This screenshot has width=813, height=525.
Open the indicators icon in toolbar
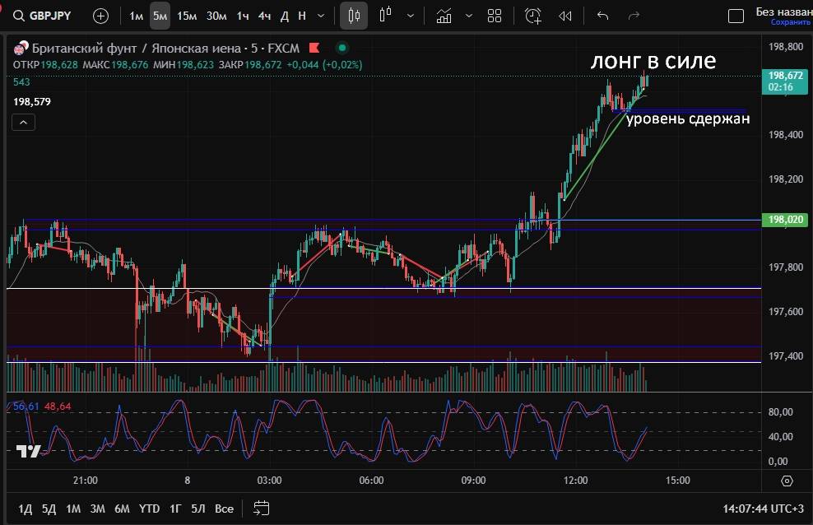444,16
